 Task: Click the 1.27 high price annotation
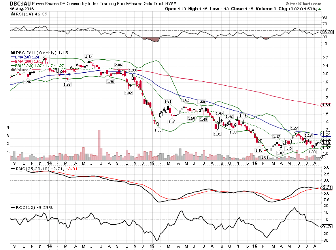(x=294, y=128)
